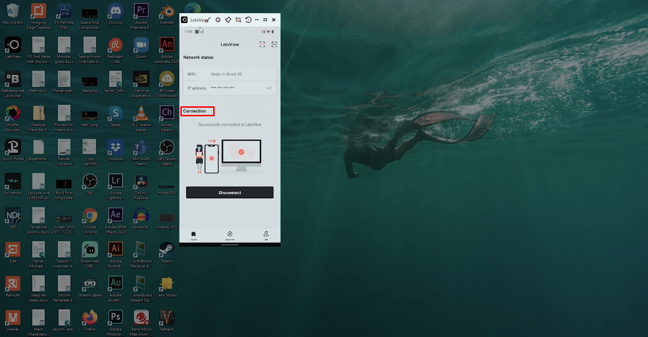Launch Blender from the desktop
Viewport: 648px width, 337px height.
point(167,10)
